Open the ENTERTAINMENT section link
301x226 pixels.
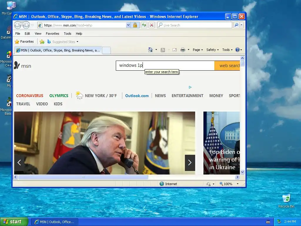click(187, 96)
